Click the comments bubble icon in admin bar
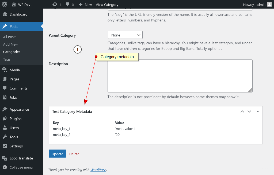The width and height of the screenshot is (274, 175). pyautogui.click(x=68, y=4)
